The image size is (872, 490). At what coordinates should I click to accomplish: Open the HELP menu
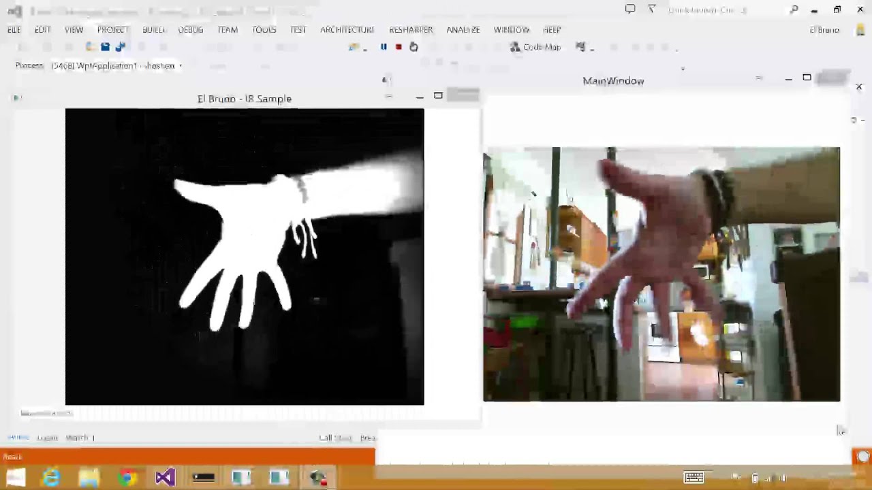click(x=552, y=30)
